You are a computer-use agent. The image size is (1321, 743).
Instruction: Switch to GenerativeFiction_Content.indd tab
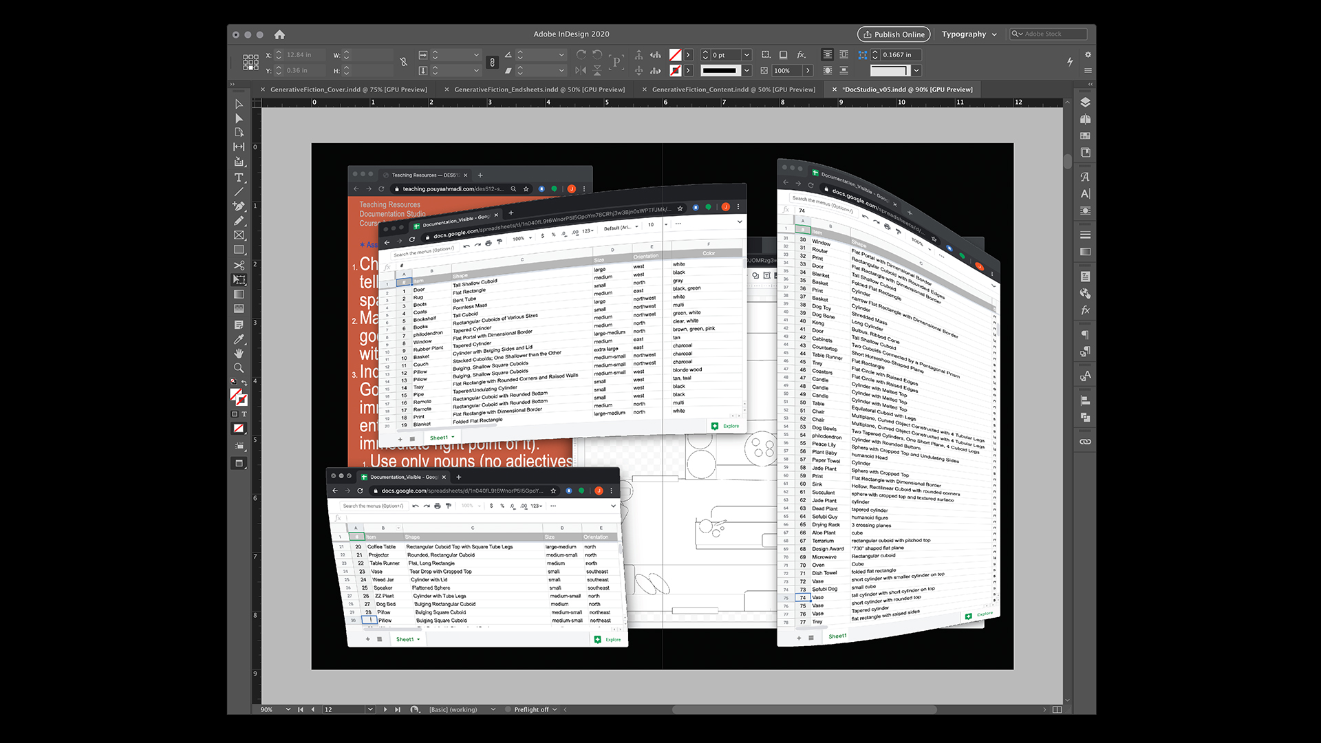coord(733,89)
